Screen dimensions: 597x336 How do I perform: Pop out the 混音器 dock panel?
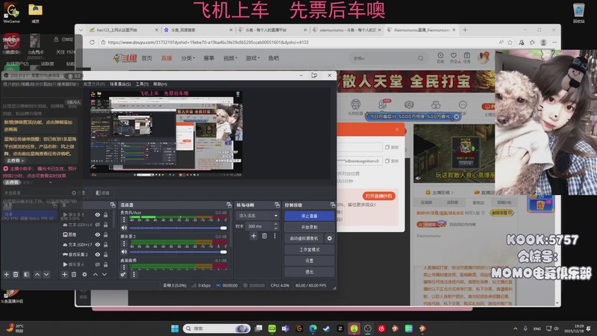click(228, 205)
